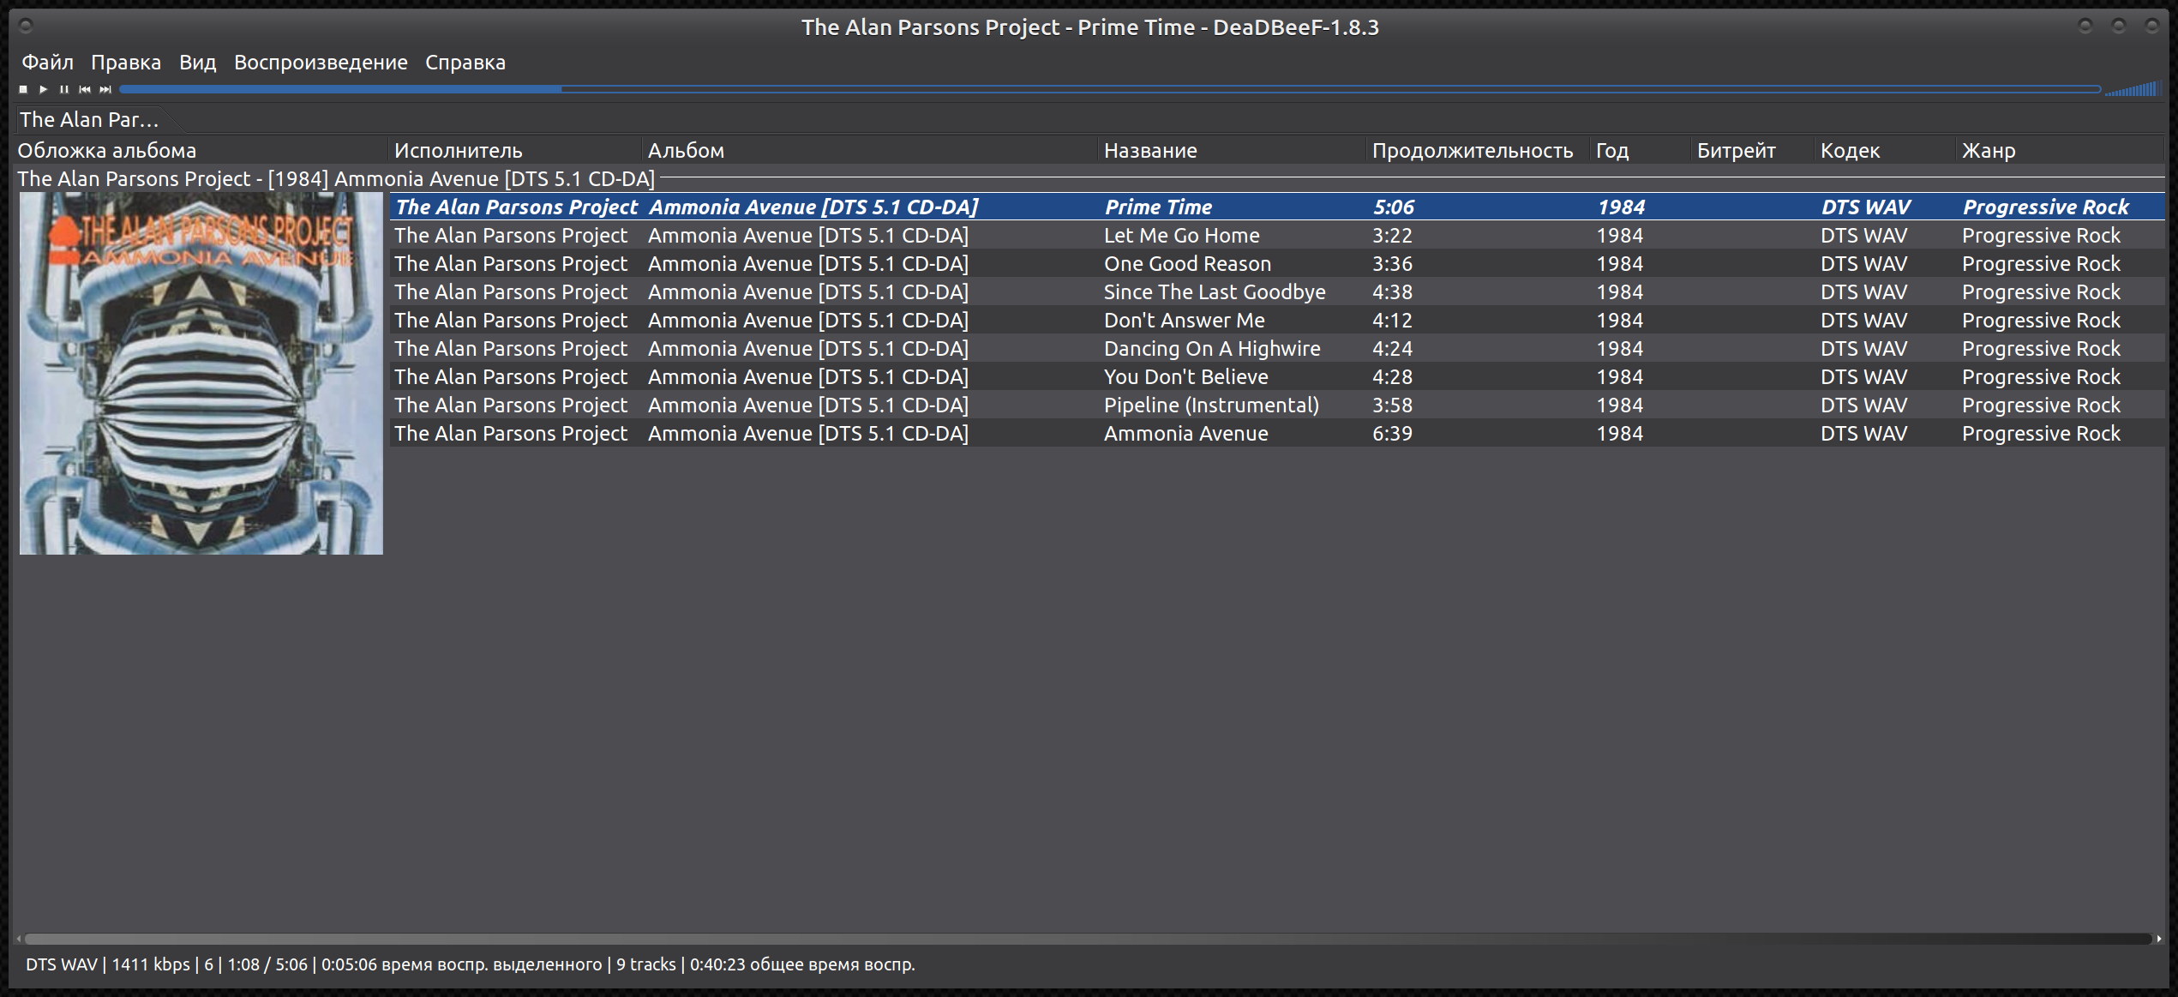Screen dimensions: 2178x997
Task: Select the track 'Don't Answer Me'
Action: [x=1277, y=321]
